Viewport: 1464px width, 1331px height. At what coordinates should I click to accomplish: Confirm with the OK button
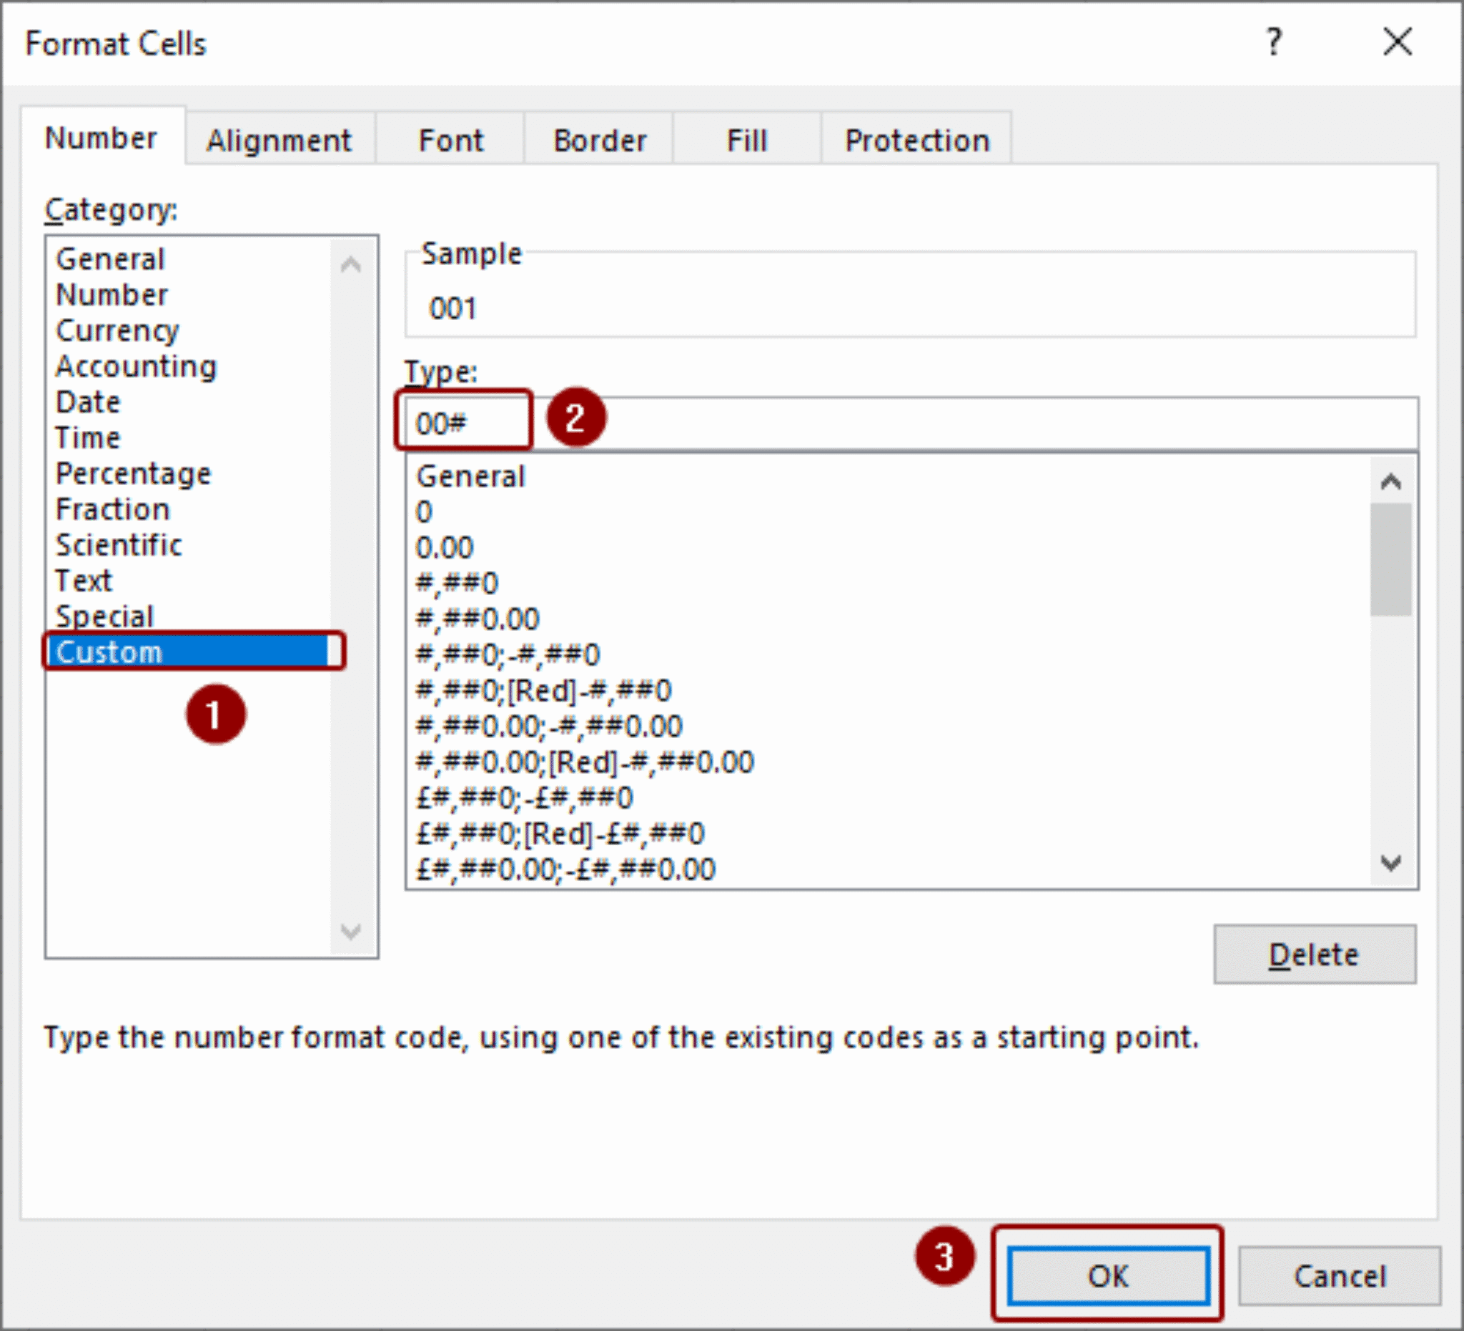click(1108, 1276)
